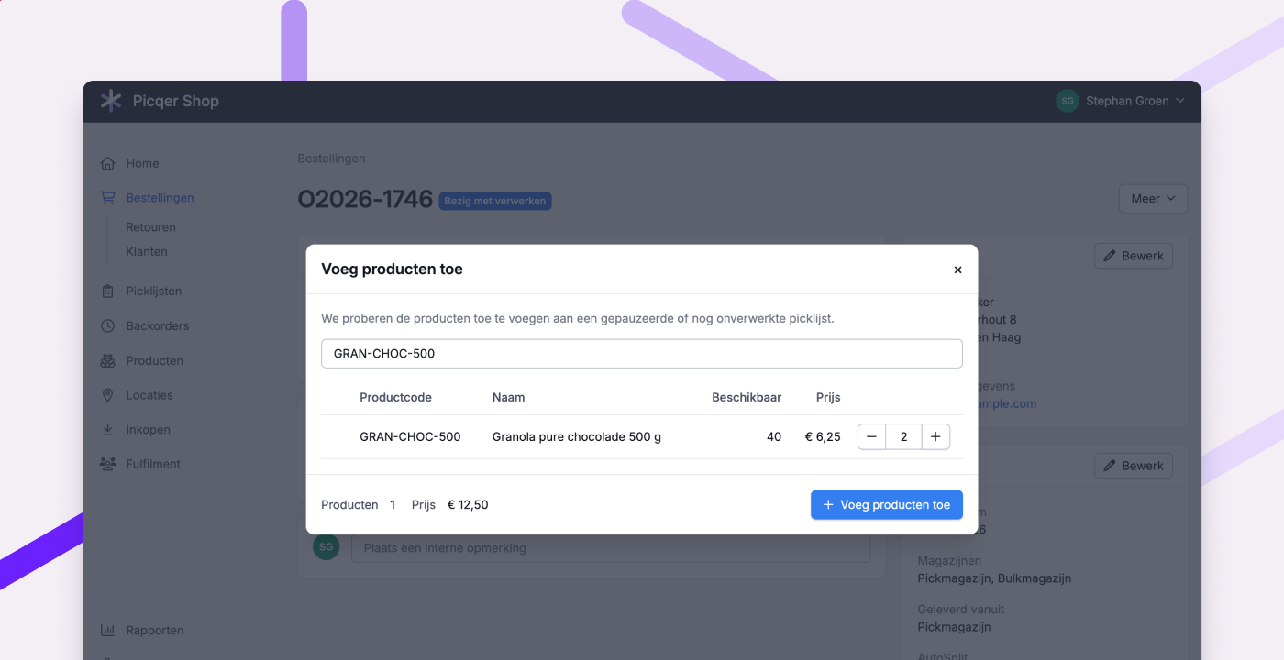
Task: Click the GRAN-CHOC-500 product code cell
Action: click(x=410, y=437)
